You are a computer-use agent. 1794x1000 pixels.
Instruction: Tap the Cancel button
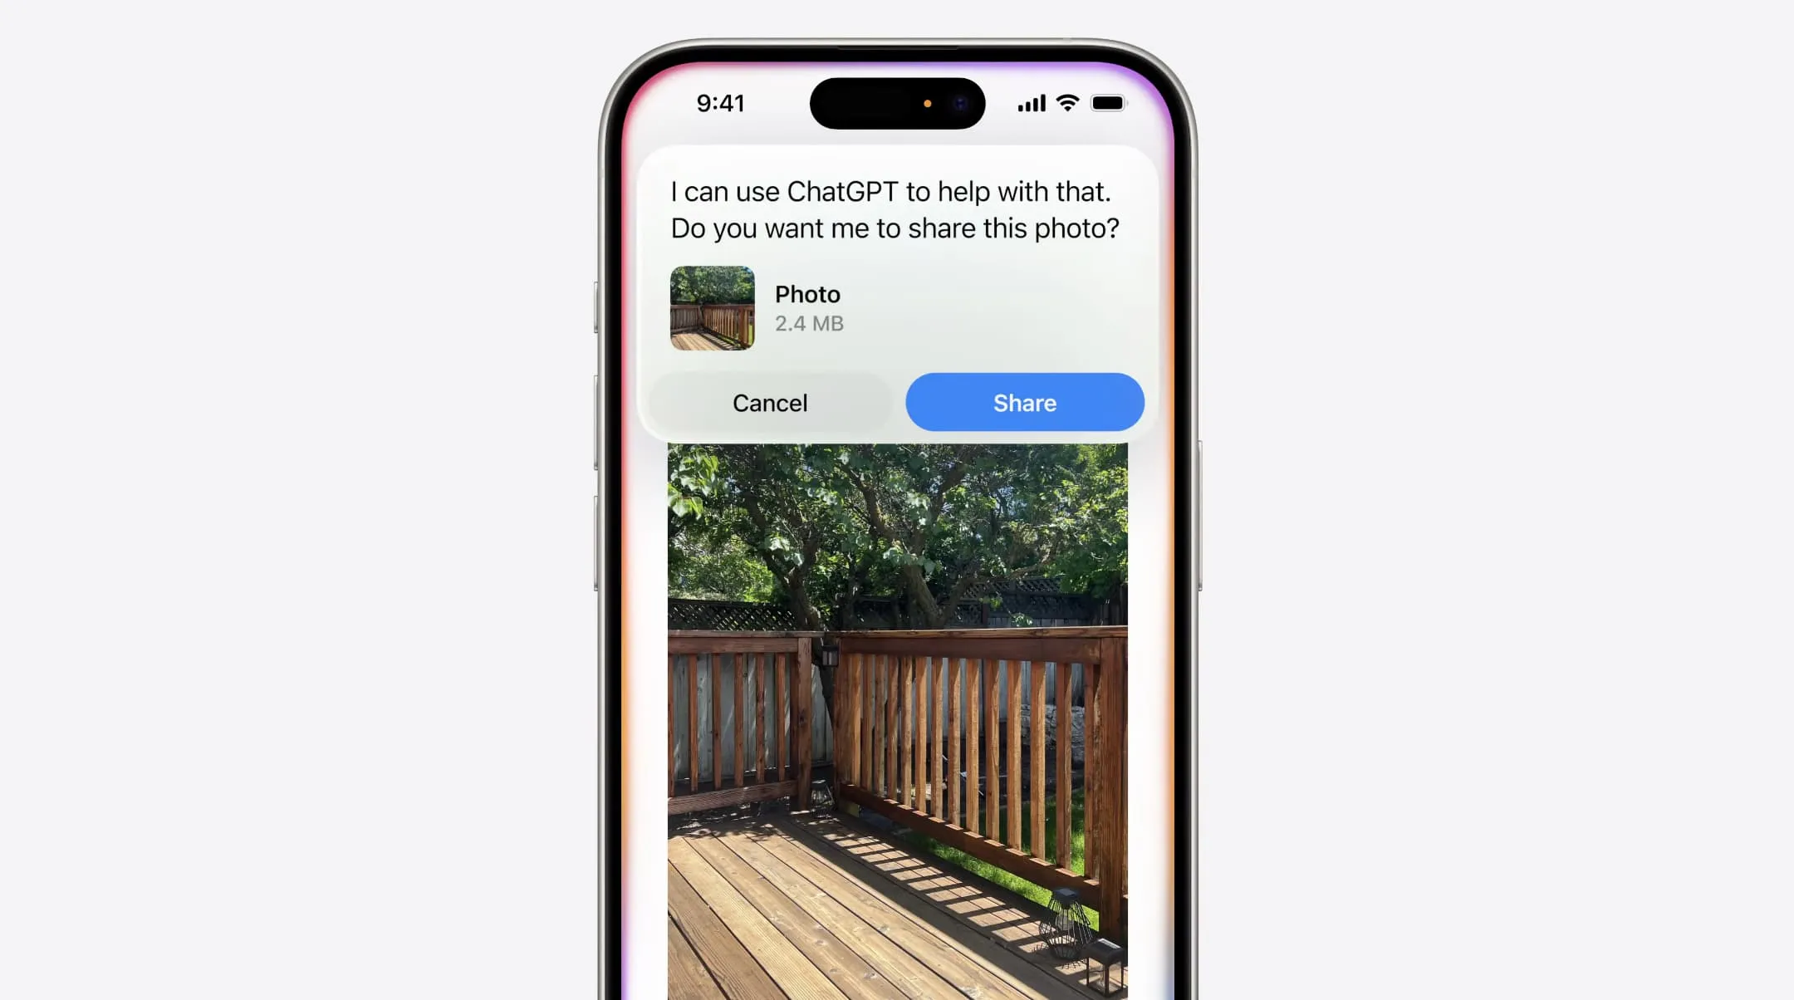tap(768, 403)
